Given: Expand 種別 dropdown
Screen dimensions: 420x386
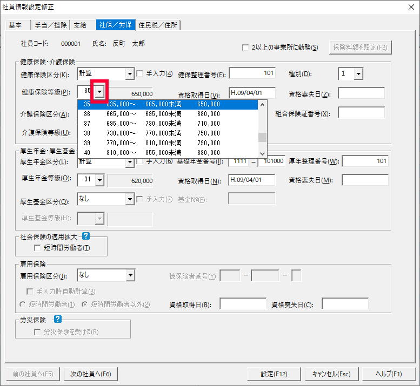Looking at the screenshot, I should [x=358, y=74].
